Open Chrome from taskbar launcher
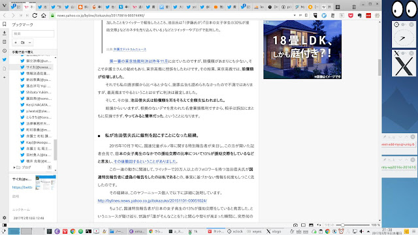418x235 pixels. (x=72, y=231)
